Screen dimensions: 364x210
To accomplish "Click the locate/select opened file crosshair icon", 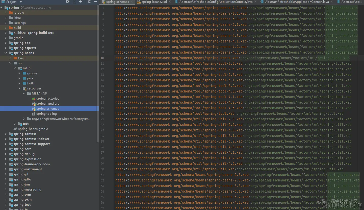I will click(x=68, y=2).
